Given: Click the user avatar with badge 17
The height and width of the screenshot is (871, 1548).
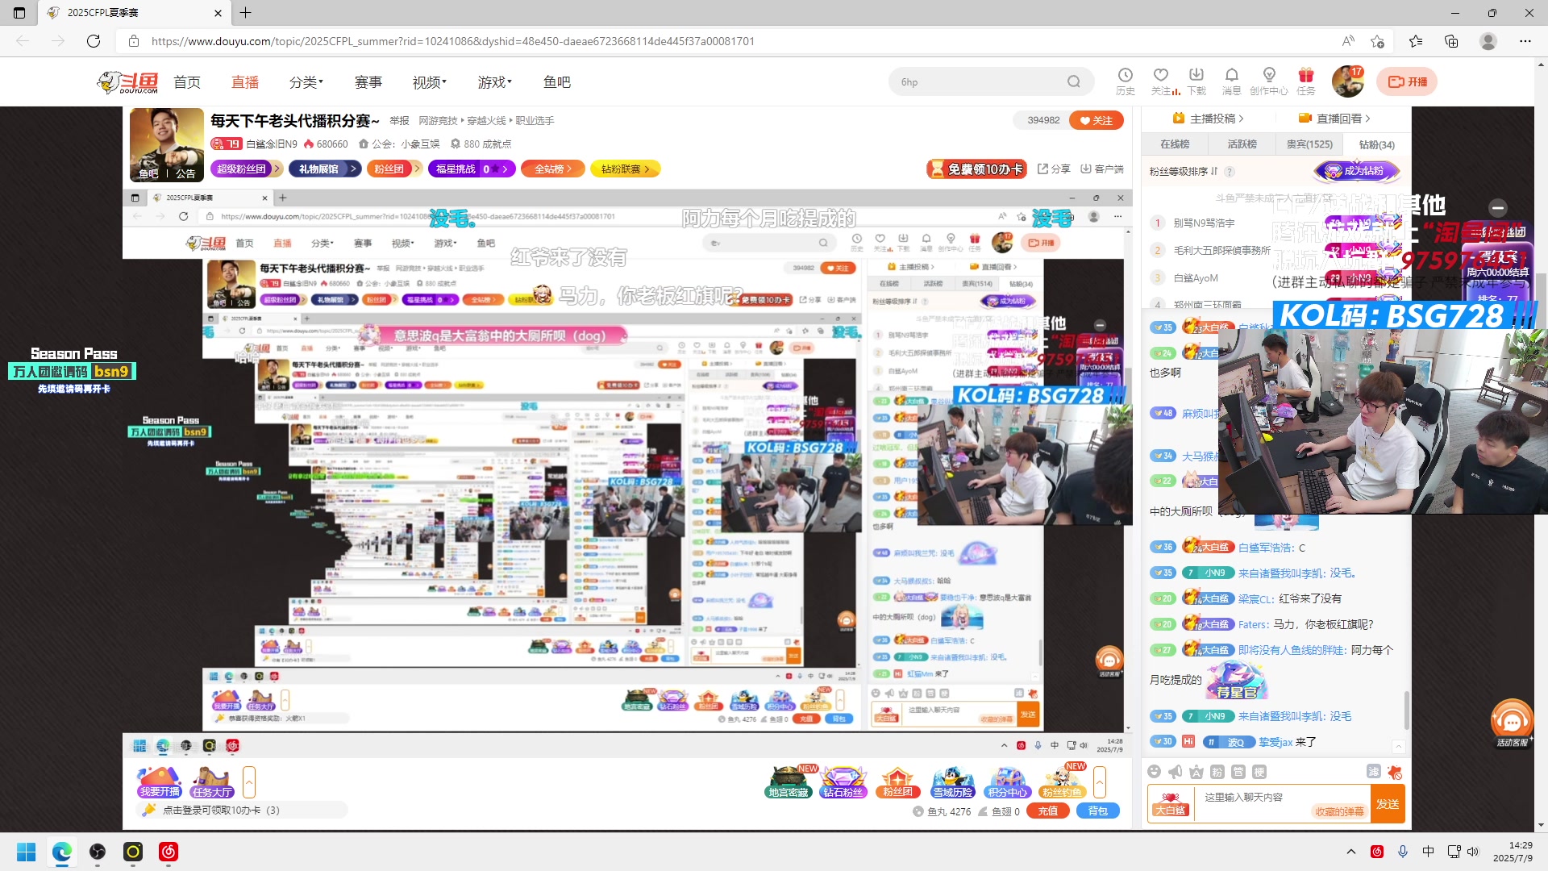Looking at the screenshot, I should coord(1347,81).
